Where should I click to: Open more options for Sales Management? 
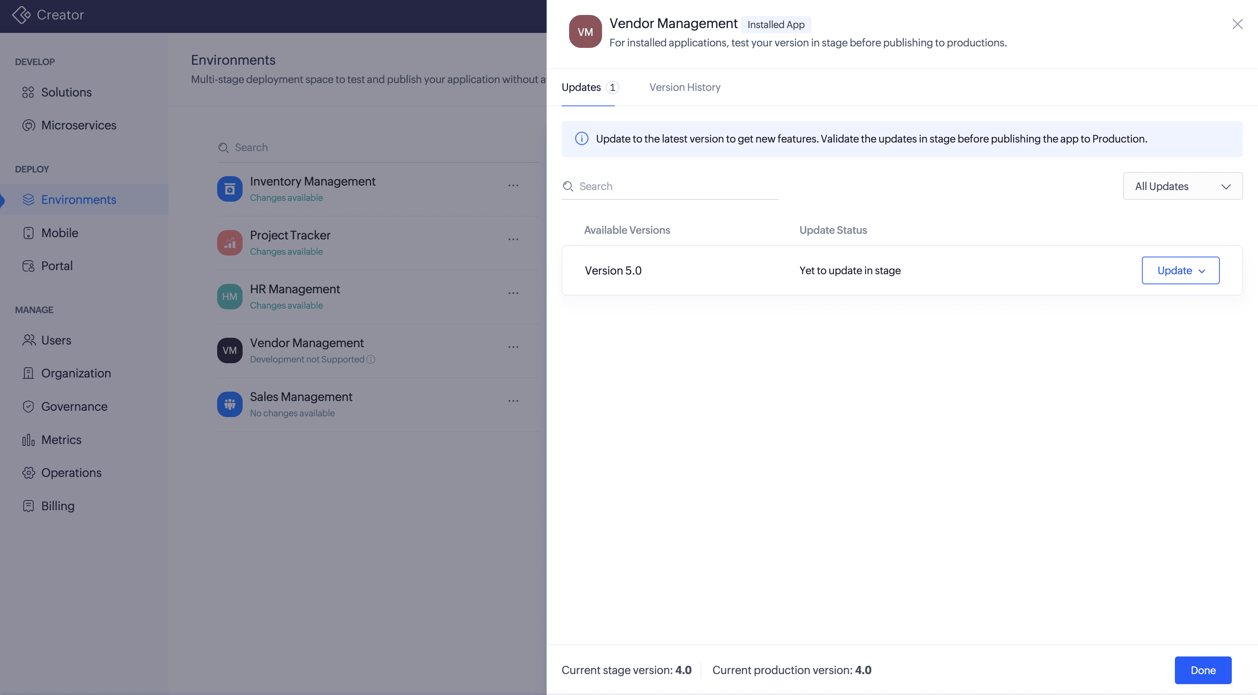point(513,401)
